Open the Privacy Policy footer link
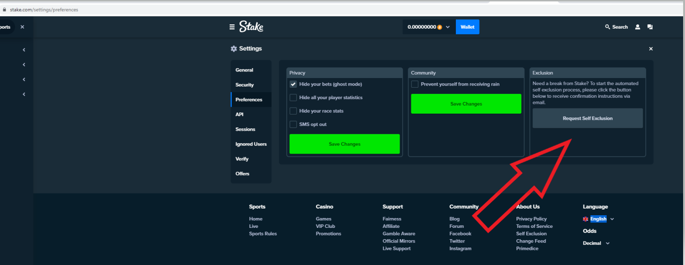 [531, 219]
